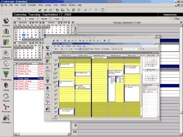Open Forecasting in the SalesLogix sidebar
Viewport: 183px width, 137px height.
click(x=6, y=76)
